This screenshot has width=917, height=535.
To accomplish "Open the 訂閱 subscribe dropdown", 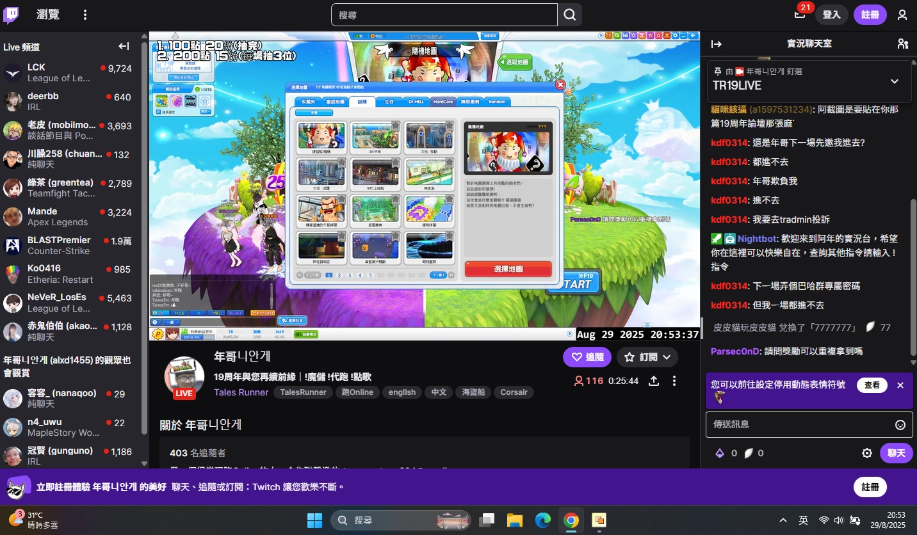I will point(647,357).
